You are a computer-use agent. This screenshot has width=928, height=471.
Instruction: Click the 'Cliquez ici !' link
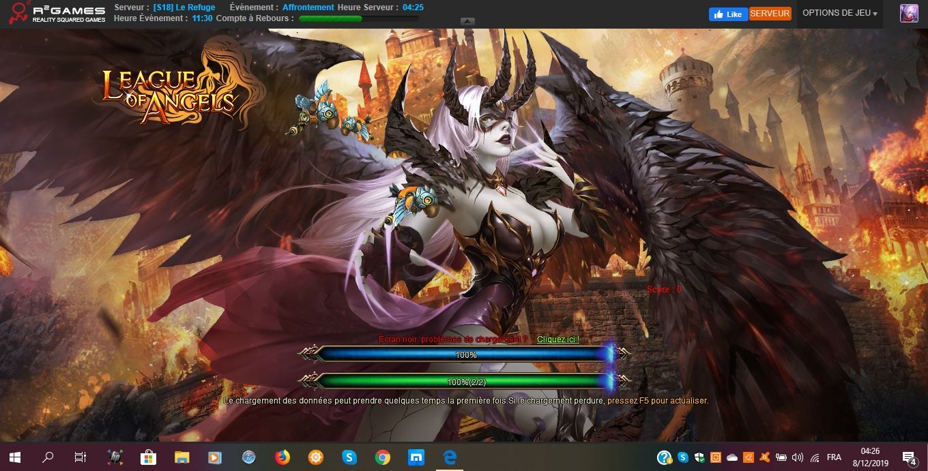point(557,339)
